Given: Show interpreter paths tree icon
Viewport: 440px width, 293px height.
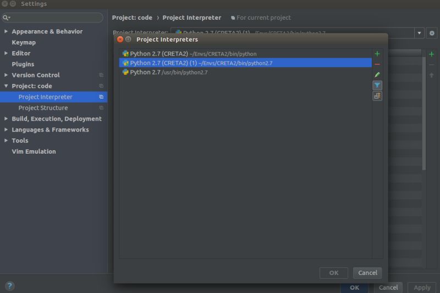Looking at the screenshot, I should click(377, 96).
